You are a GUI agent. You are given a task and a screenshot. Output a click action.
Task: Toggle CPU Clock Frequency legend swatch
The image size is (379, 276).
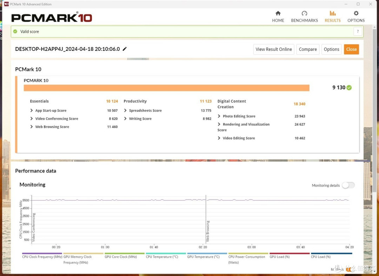[x=42, y=253]
